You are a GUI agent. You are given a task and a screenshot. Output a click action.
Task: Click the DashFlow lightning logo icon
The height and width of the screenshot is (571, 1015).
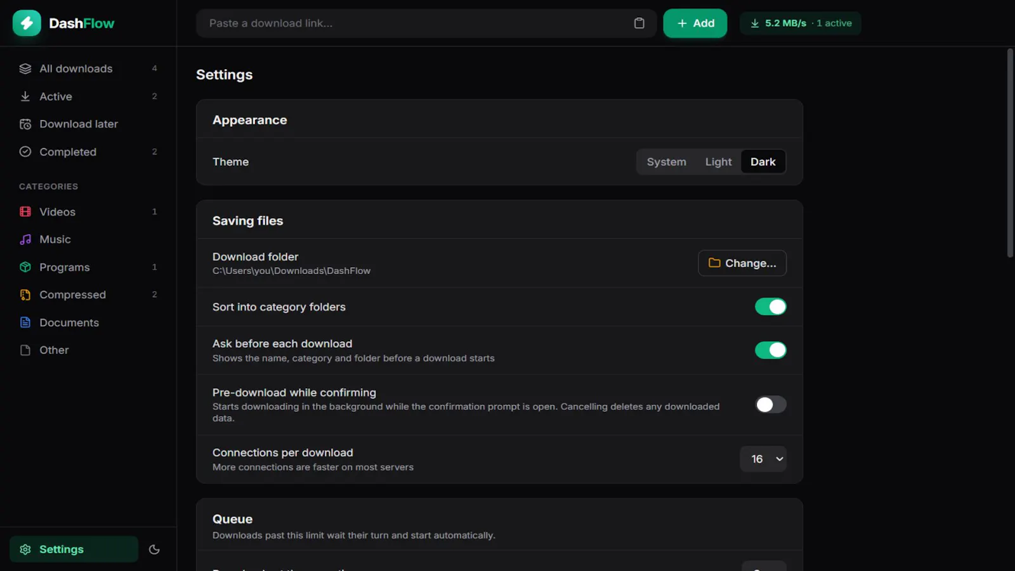click(x=27, y=23)
